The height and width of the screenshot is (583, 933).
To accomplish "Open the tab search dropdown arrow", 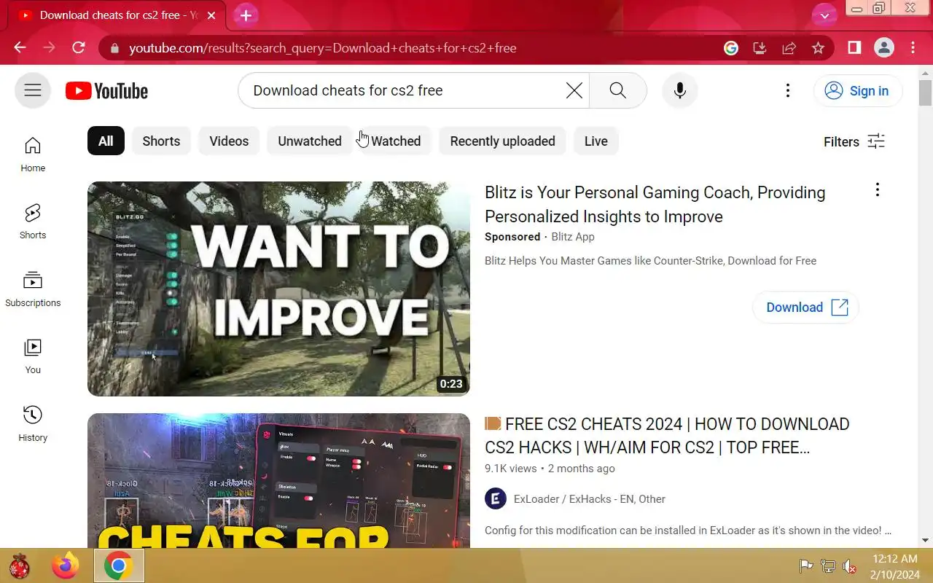I will click(824, 15).
